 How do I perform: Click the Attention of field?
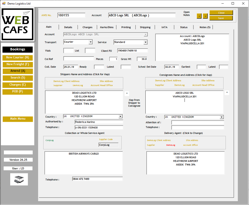click(x=197, y=122)
